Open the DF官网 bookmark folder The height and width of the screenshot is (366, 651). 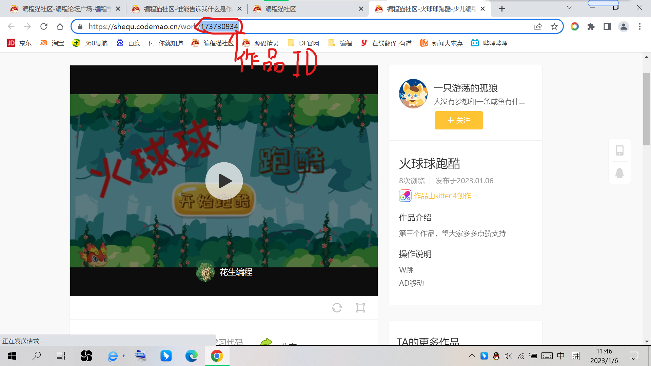(303, 43)
